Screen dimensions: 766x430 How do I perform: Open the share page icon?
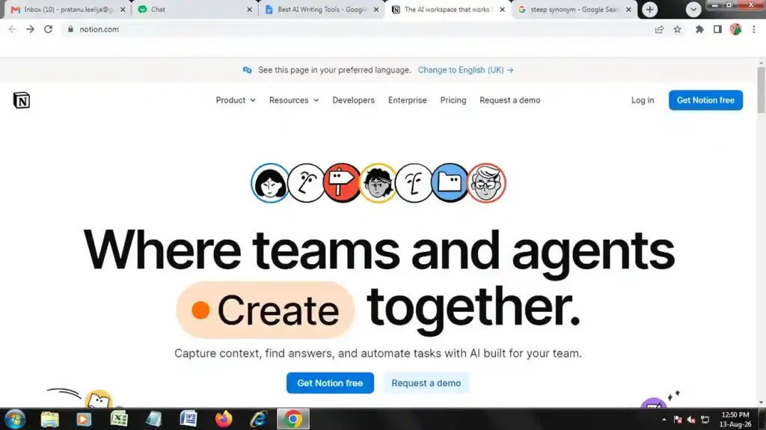tap(659, 29)
